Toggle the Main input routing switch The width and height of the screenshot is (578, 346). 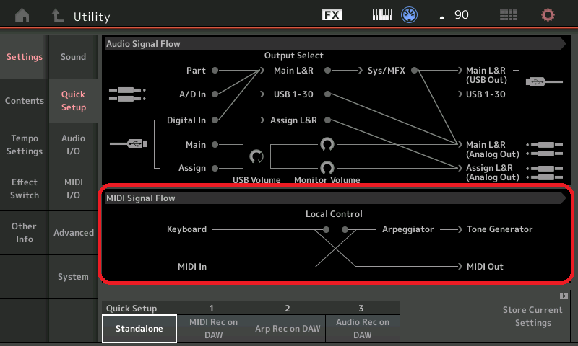(x=216, y=145)
